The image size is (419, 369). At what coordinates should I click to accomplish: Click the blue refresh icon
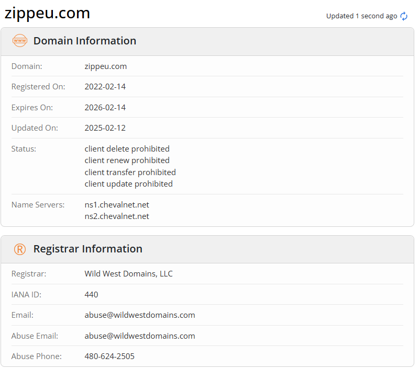(404, 16)
